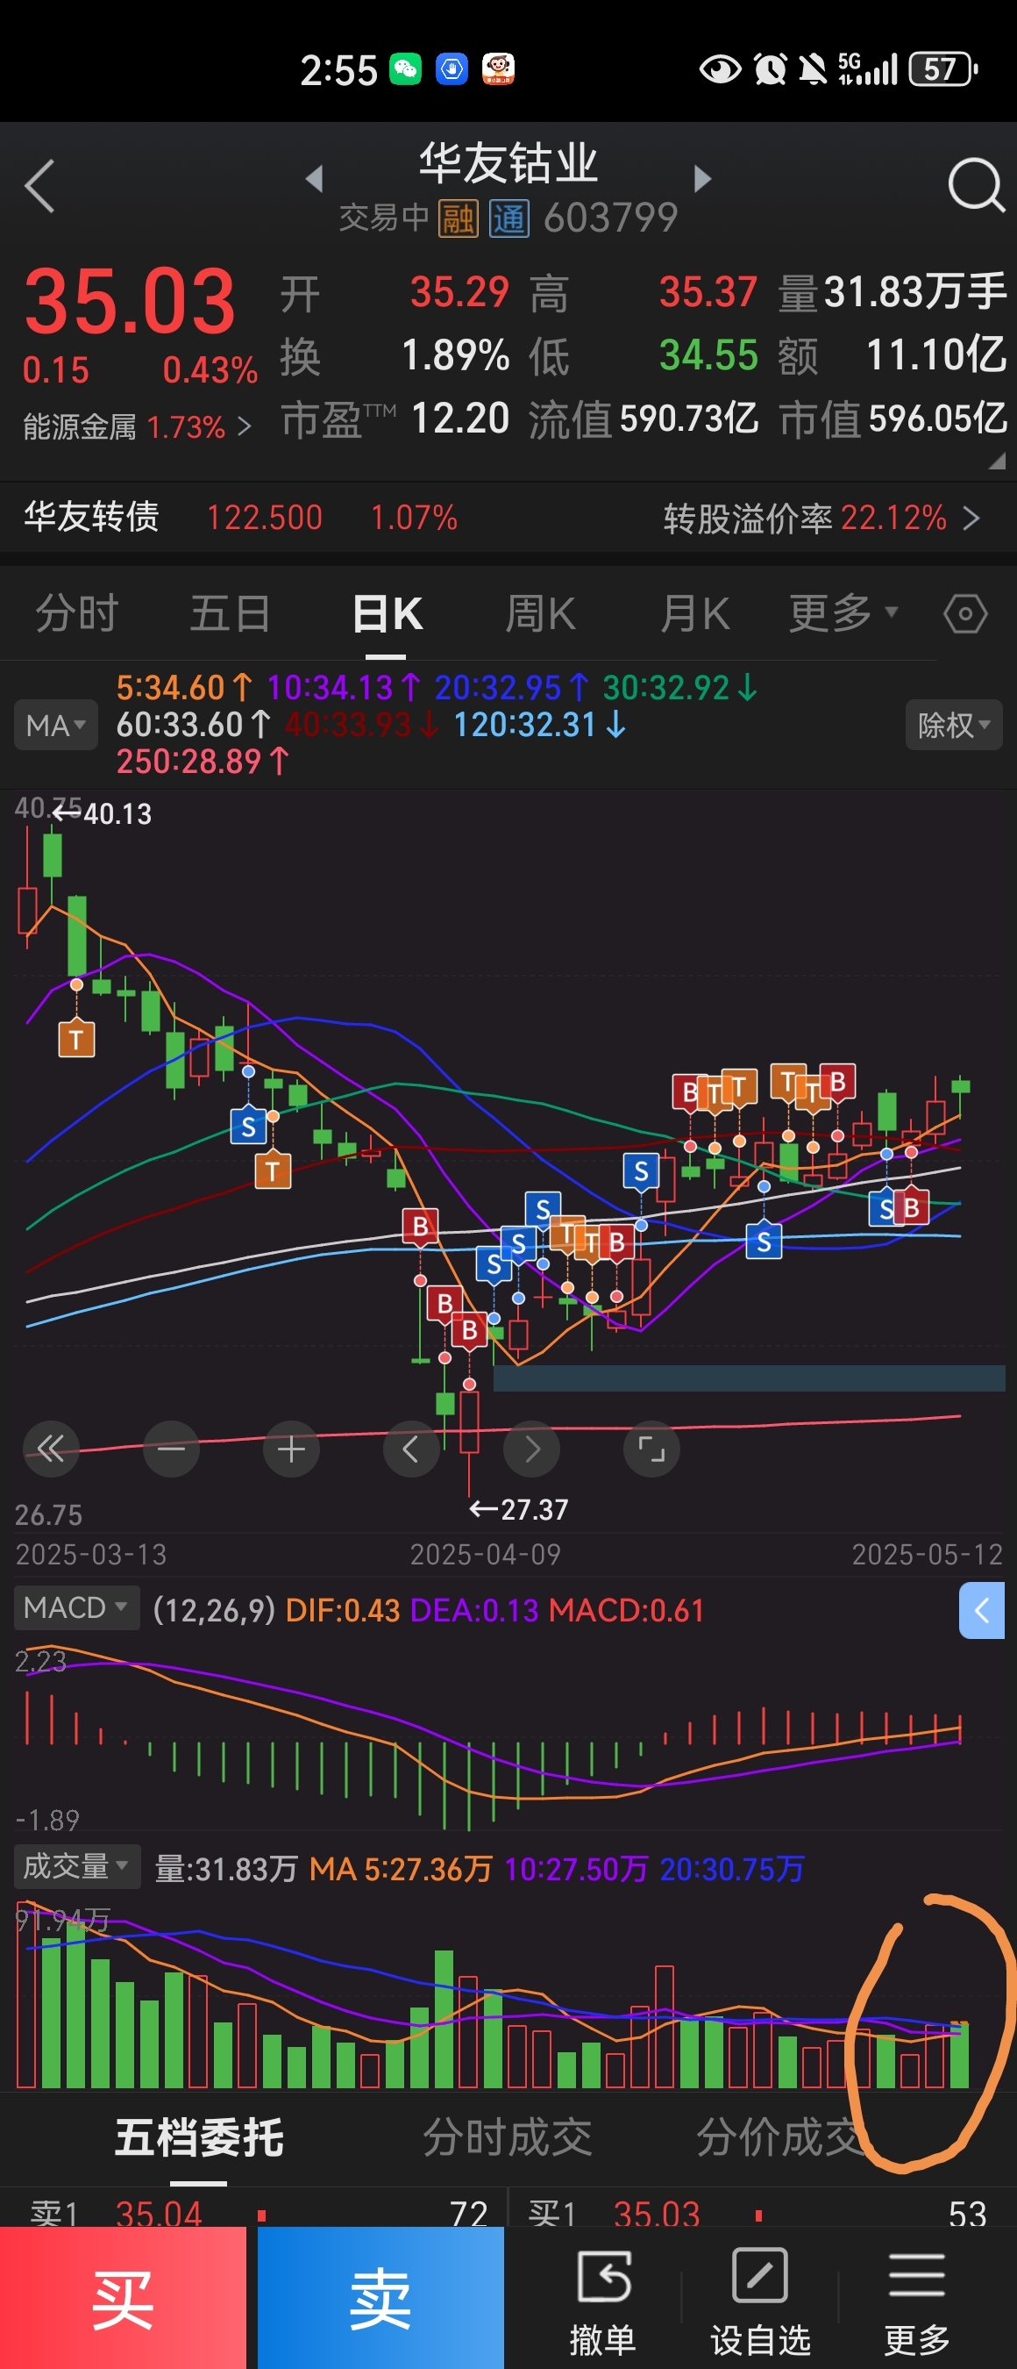Open 能源金属 sector details chevron

tap(244, 426)
